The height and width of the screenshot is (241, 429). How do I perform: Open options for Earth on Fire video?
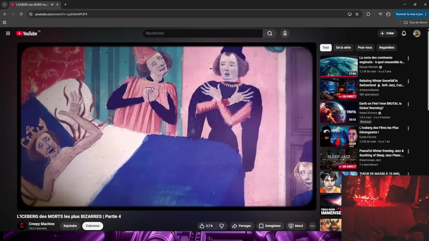[408, 104]
